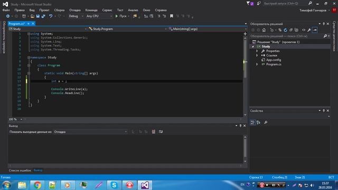This screenshot has height=190, width=338.
Task: Expand the Program.cs tree node
Action: (257, 64)
